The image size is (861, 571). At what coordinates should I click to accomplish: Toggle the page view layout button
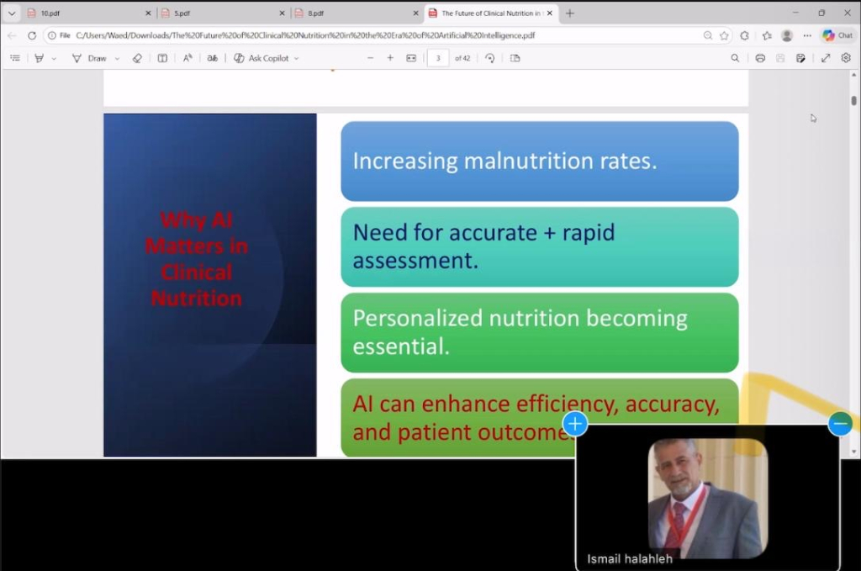[x=515, y=58]
